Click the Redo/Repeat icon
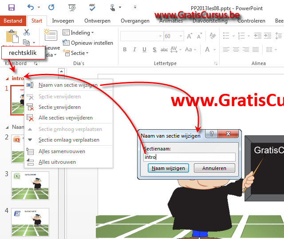The image size is (284, 239). (51, 8)
